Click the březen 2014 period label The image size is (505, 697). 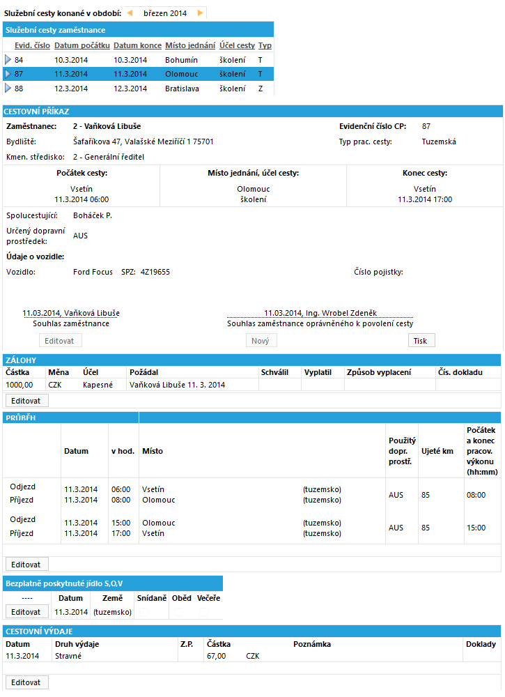(165, 13)
